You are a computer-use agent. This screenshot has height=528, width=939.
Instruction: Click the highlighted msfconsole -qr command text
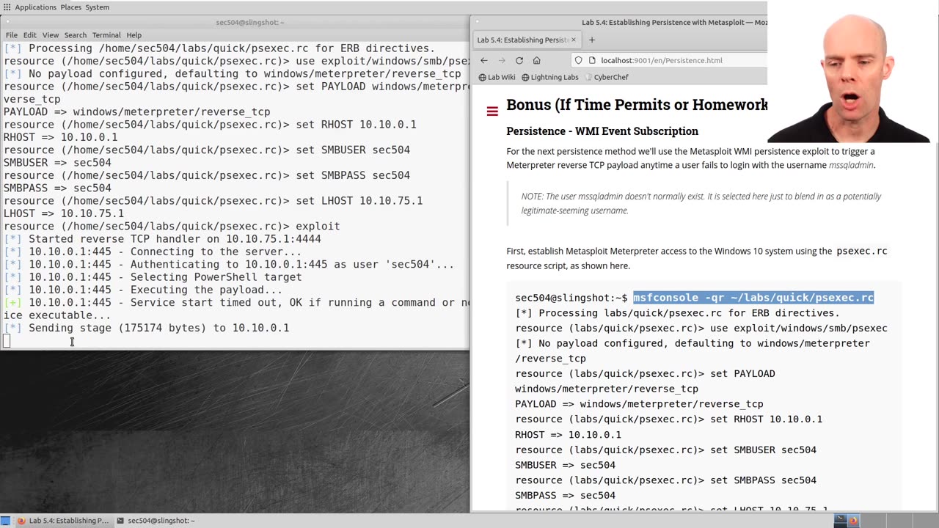(753, 298)
